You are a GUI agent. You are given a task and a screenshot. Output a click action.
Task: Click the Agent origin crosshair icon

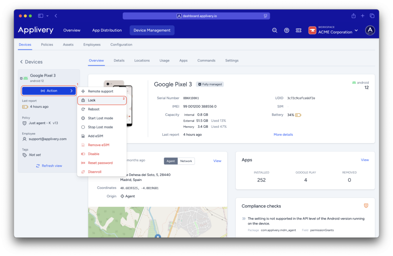(x=122, y=196)
